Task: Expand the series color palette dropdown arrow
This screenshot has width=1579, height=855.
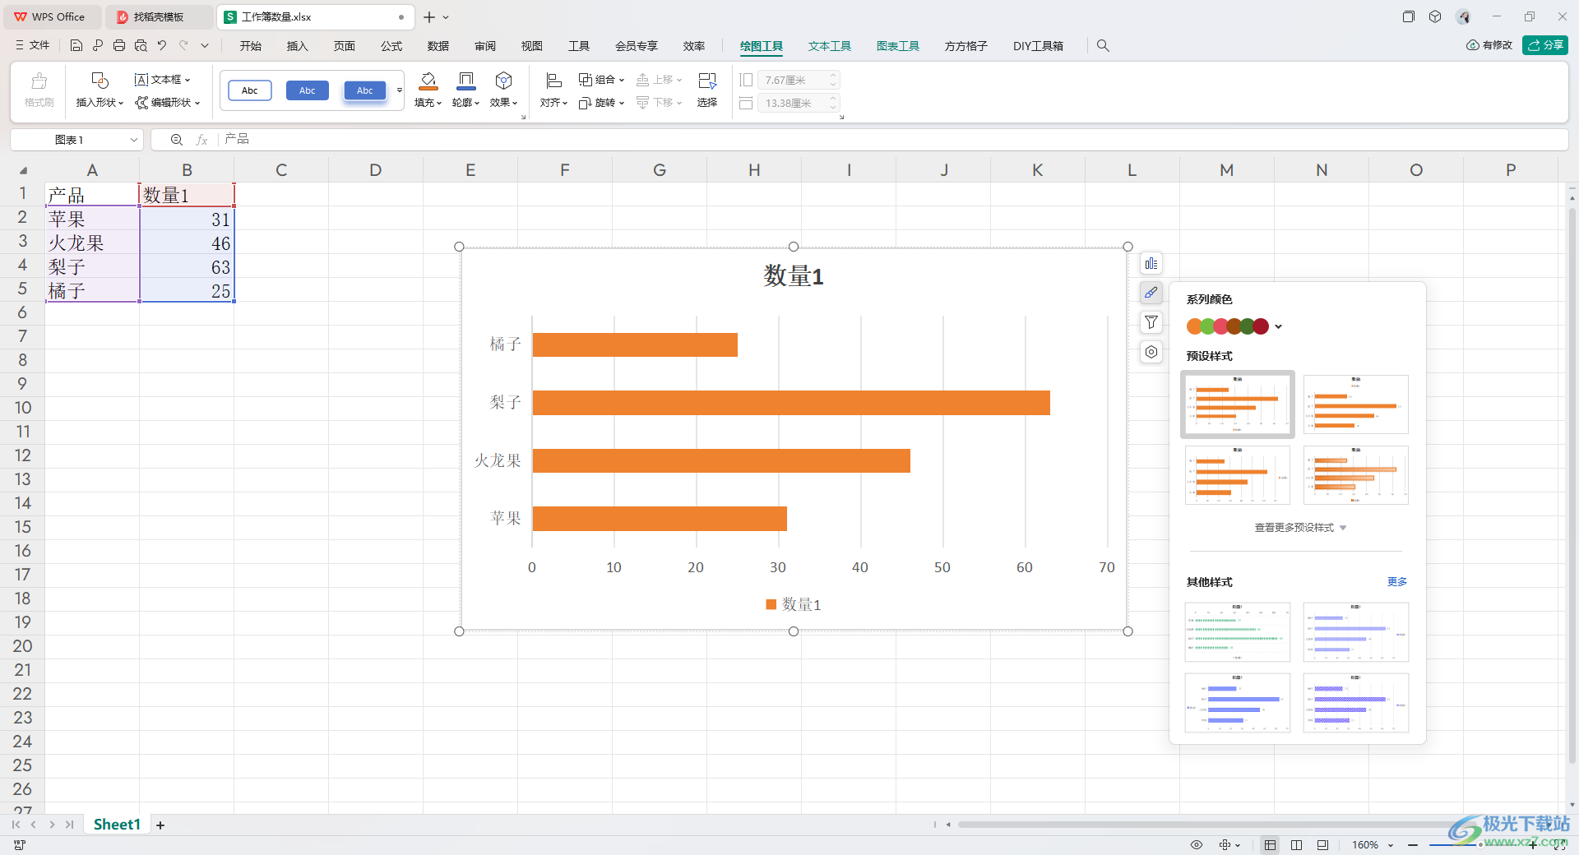Action: pyautogui.click(x=1278, y=326)
